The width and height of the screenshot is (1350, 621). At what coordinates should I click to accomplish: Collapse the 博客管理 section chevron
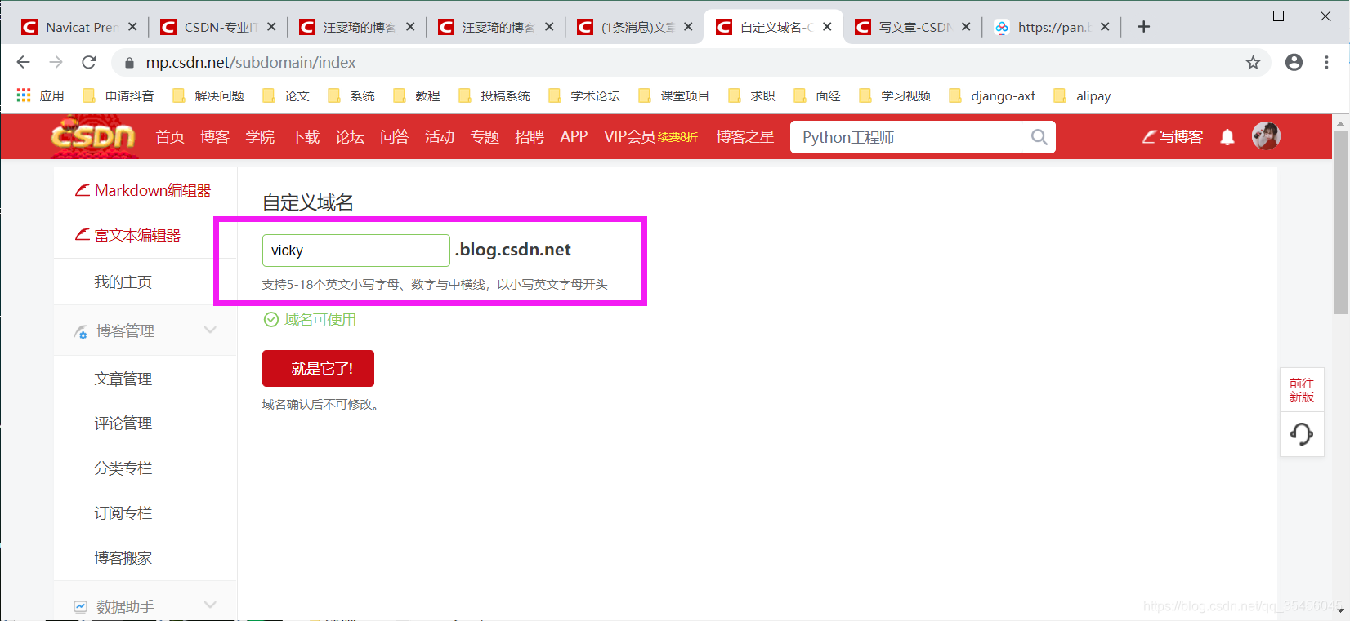click(210, 330)
